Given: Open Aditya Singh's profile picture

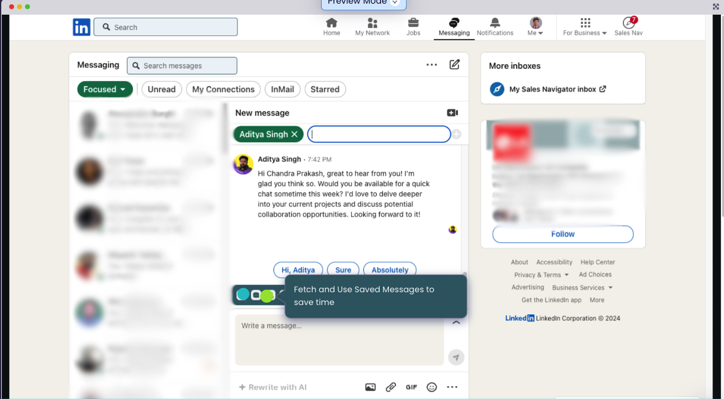Looking at the screenshot, I should (x=244, y=164).
